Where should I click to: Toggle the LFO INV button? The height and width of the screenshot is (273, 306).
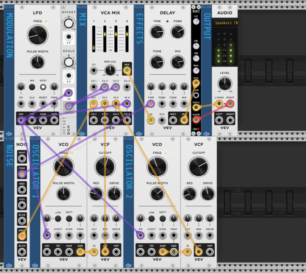(x=32, y=87)
